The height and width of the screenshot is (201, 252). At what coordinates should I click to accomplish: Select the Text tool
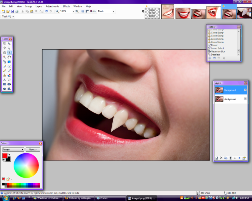pyautogui.click(x=4, y=80)
